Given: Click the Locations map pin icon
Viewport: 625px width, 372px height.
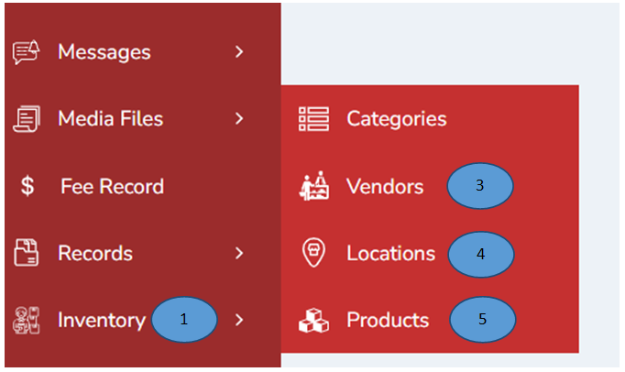Looking at the screenshot, I should coord(314,254).
